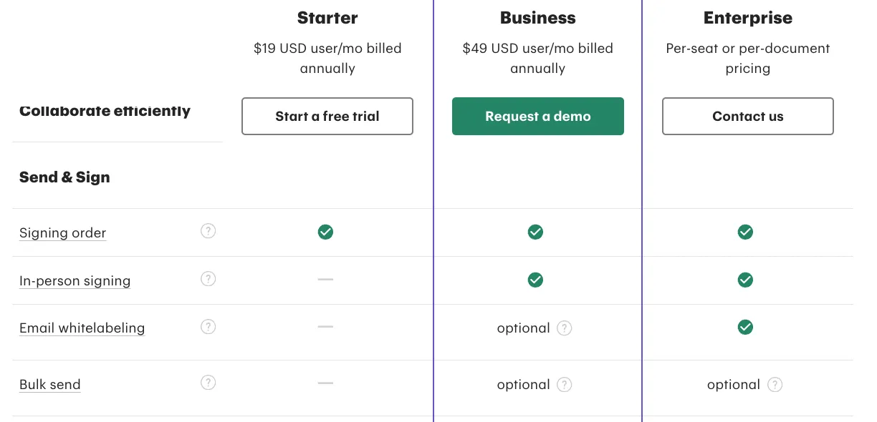Open the In-person signing feature link

click(x=75, y=281)
